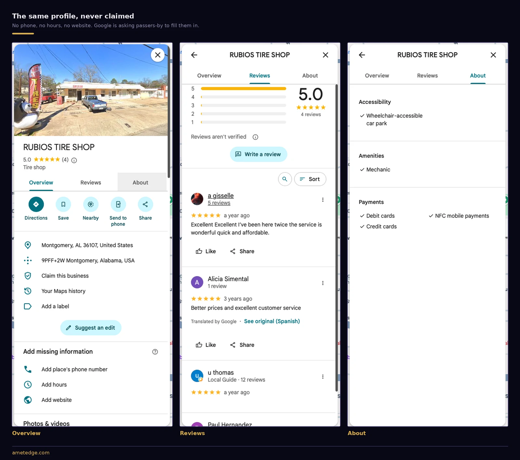Screen dimensions: 520x460
Task: Click Add website
Action: 57,400
